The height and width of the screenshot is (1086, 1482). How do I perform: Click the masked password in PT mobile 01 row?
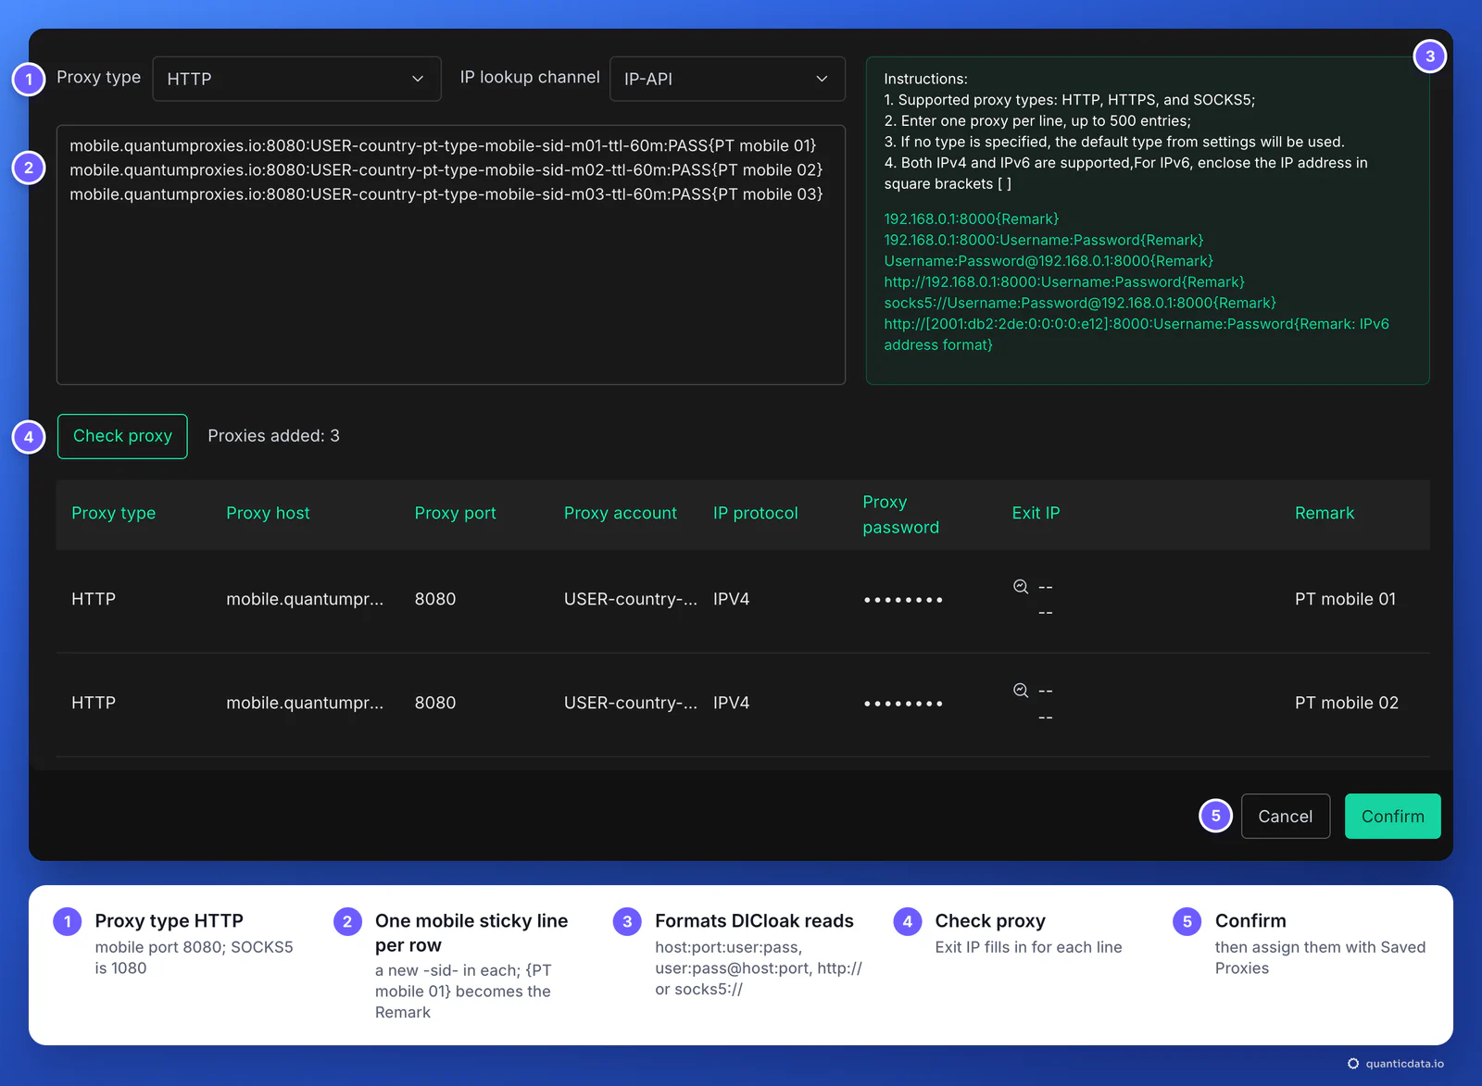(x=903, y=600)
